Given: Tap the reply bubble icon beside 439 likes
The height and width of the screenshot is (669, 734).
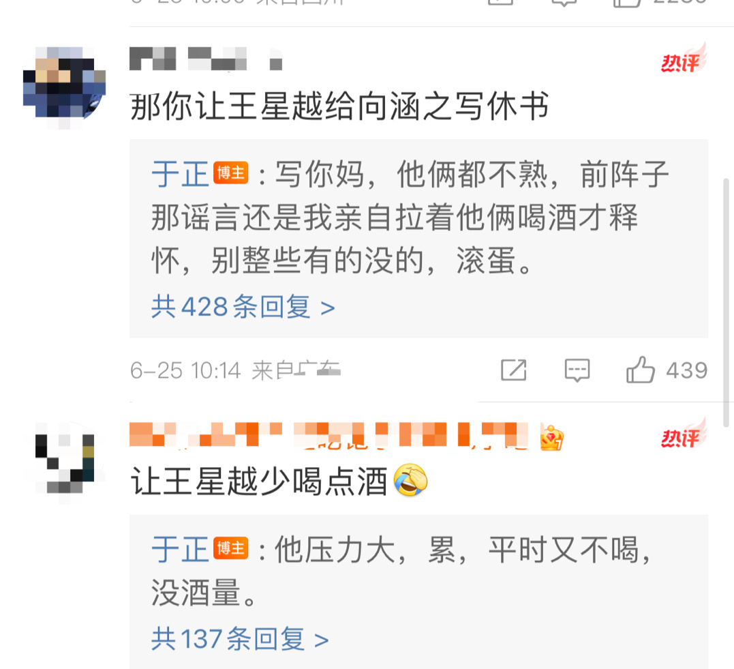Looking at the screenshot, I should (577, 370).
